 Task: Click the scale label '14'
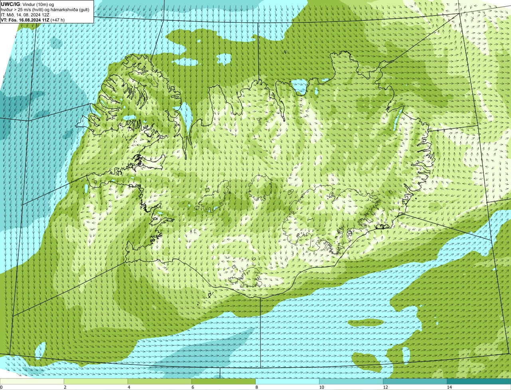coord(449,387)
